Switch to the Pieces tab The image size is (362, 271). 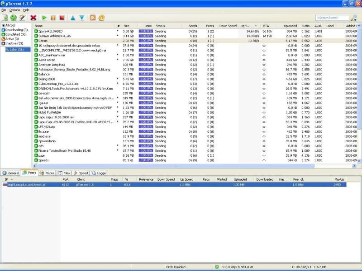coord(47,173)
